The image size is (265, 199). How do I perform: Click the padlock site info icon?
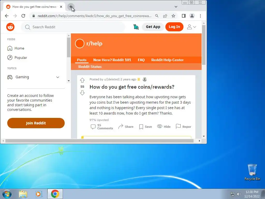[34, 16]
